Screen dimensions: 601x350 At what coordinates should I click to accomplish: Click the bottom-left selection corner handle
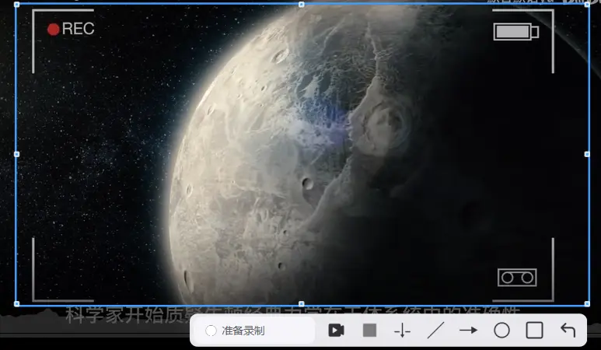coord(16,303)
